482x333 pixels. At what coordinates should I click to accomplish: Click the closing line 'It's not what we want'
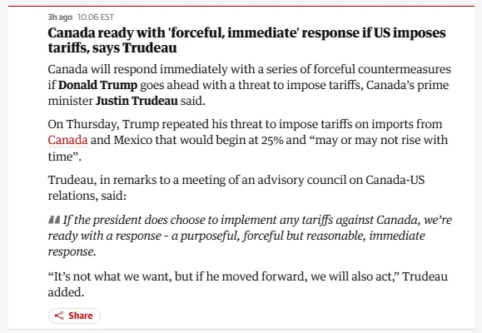point(248,284)
